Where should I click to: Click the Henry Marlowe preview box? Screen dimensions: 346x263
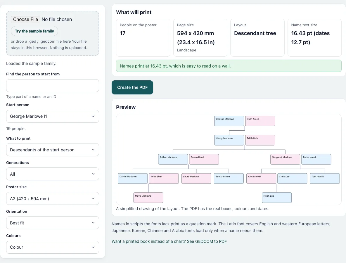click(x=229, y=140)
